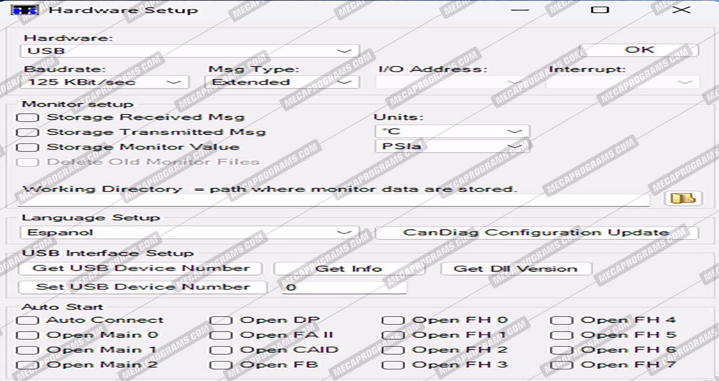Check the Auto Connect option
Screen dimensions: 719x381
click(28, 320)
